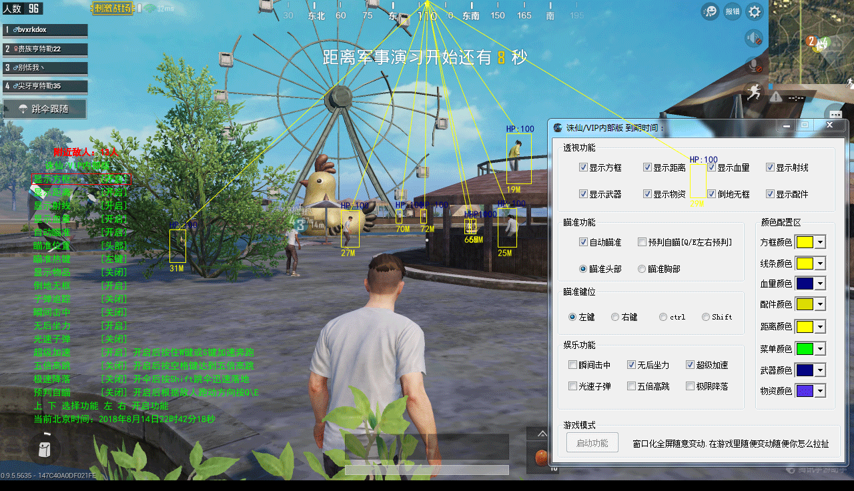Click the 刺激战场 game logo
This screenshot has width=854, height=491.
(113, 8)
